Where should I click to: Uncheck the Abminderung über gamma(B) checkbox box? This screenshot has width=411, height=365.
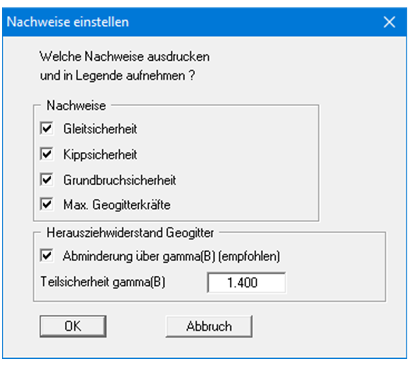46,255
